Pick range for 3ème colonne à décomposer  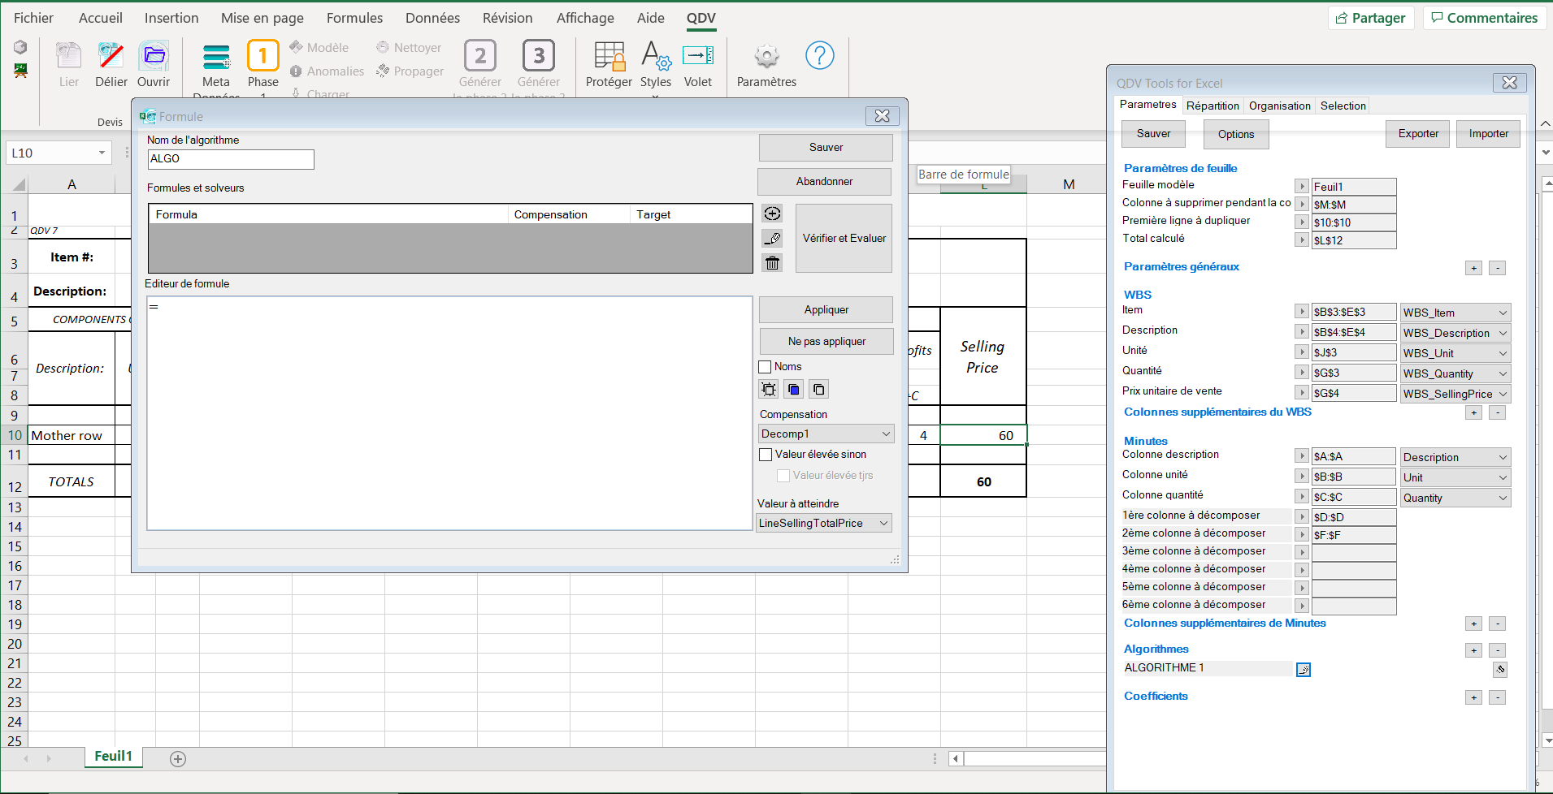point(1302,553)
